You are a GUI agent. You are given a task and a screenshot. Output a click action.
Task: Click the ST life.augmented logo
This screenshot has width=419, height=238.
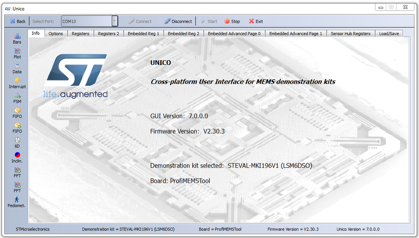pos(76,76)
